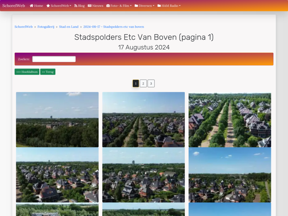Expand the SchorelWeb dropdown menu
This screenshot has height=216, width=288.
(x=59, y=6)
